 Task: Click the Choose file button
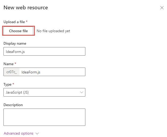pyautogui.click(x=18, y=31)
